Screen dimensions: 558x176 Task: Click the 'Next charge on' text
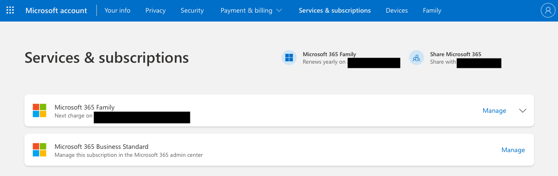[73, 116]
